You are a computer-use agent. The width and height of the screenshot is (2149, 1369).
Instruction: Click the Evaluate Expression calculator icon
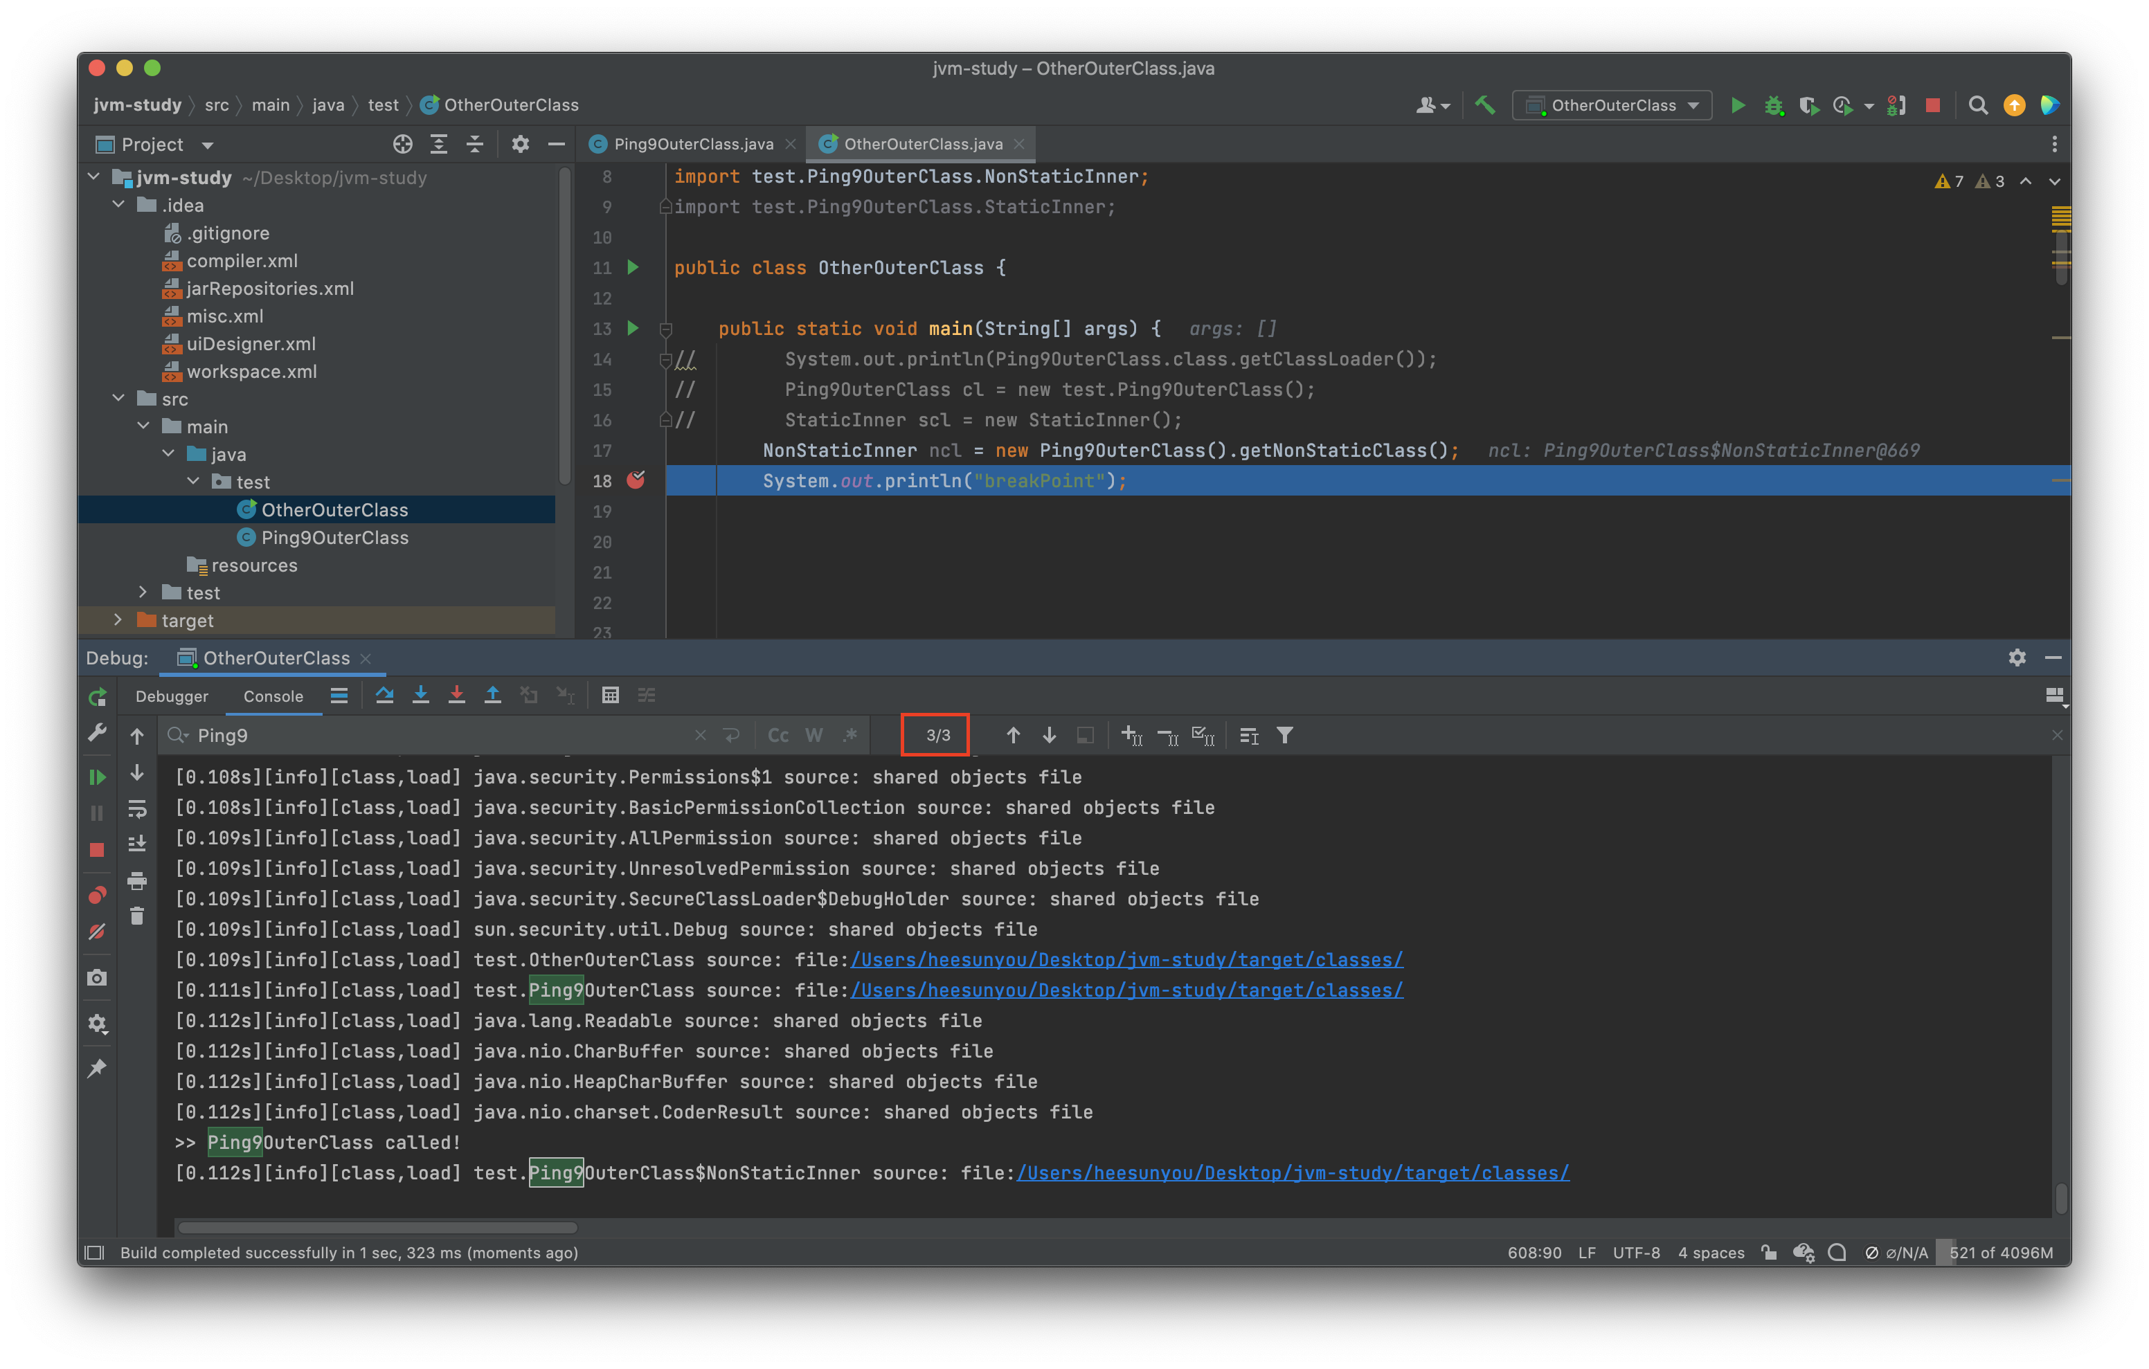pyautogui.click(x=611, y=695)
